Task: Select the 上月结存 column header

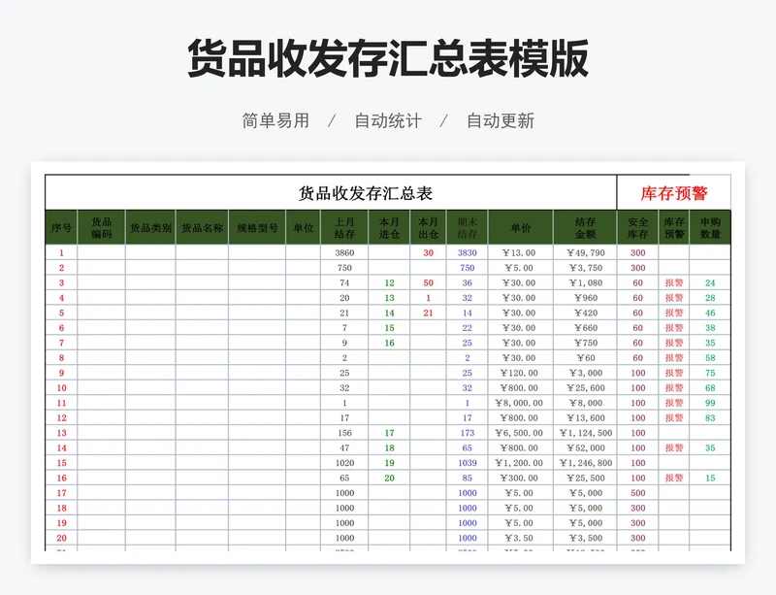Action: [x=344, y=227]
